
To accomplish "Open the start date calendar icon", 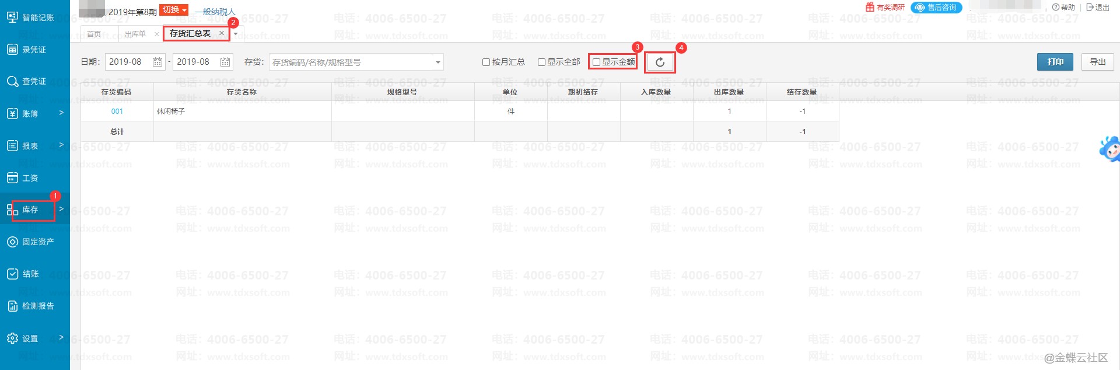I will [x=157, y=62].
